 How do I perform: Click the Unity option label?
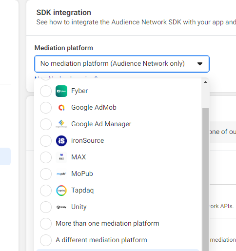coord(79,207)
